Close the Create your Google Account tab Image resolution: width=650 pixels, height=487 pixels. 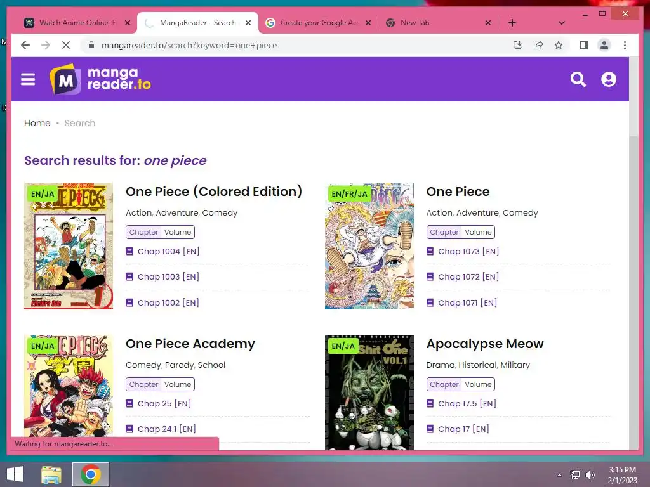pyautogui.click(x=368, y=23)
